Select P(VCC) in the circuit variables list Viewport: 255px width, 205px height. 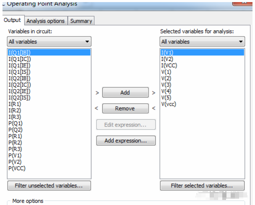click(x=17, y=168)
